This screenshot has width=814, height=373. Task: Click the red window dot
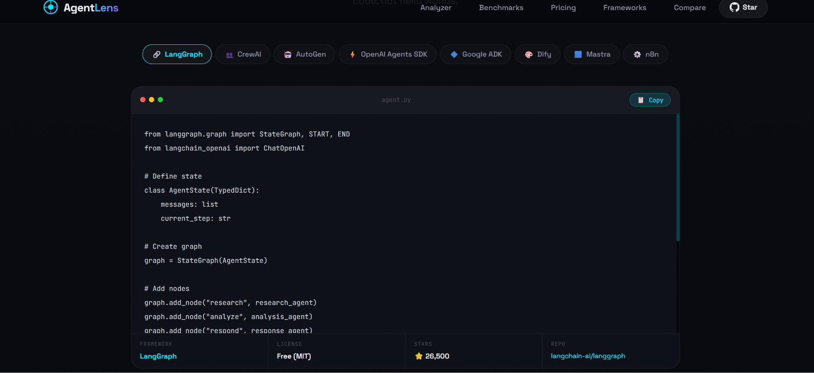point(143,100)
